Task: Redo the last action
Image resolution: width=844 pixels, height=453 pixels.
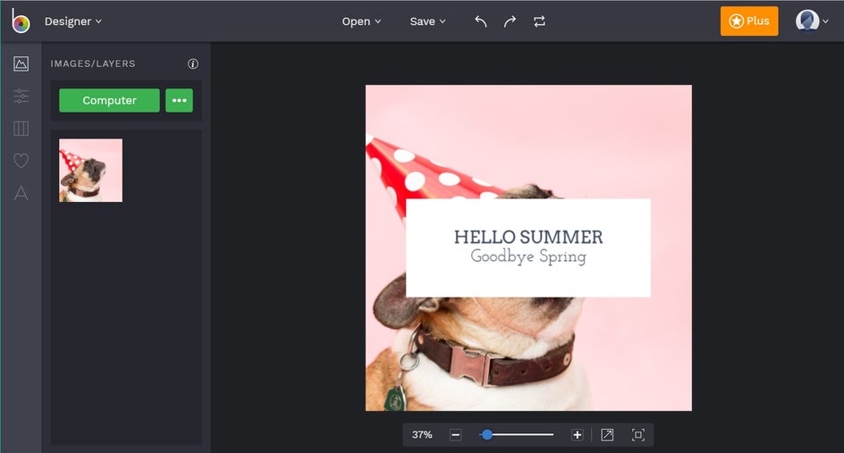Action: [x=510, y=21]
